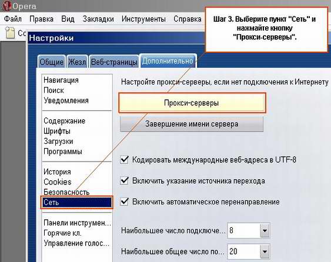Click the new page document icon
331x262 pixels.
click(x=10, y=33)
